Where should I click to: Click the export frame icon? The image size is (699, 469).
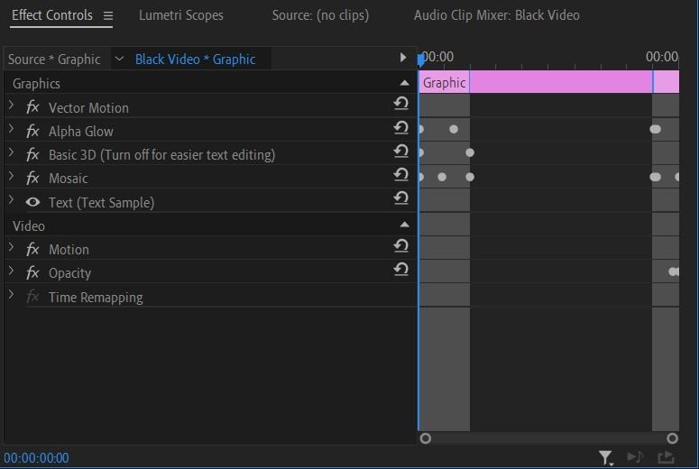point(666,458)
